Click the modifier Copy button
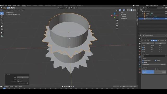The width and height of the screenshot is (167, 94). coord(160,43)
